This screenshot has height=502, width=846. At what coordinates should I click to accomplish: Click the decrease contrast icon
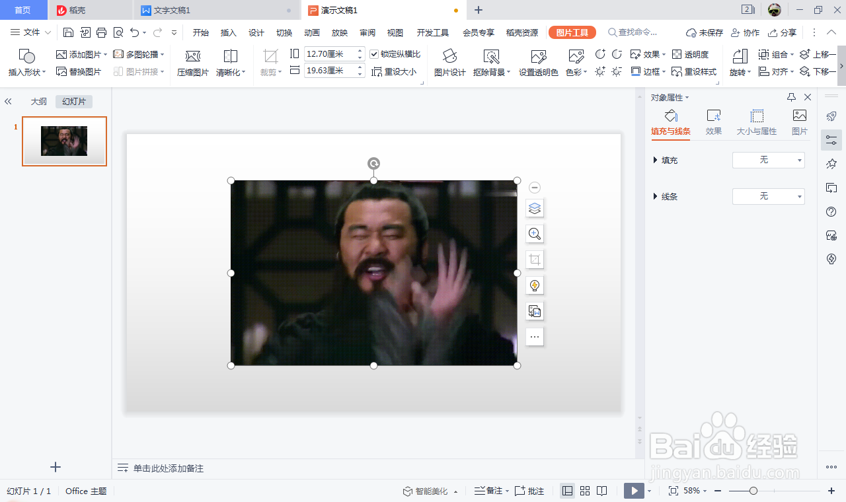pos(617,54)
